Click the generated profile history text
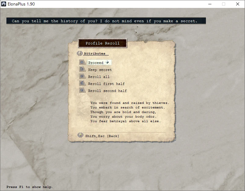The height and width of the screenshot is (191, 245). click(130, 112)
